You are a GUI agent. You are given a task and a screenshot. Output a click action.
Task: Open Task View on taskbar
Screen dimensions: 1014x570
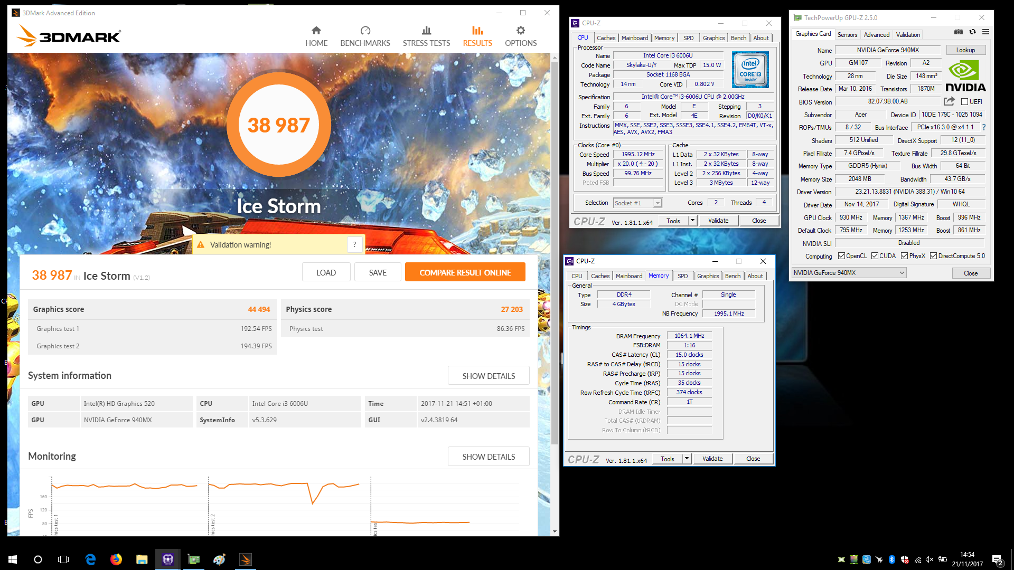63,559
